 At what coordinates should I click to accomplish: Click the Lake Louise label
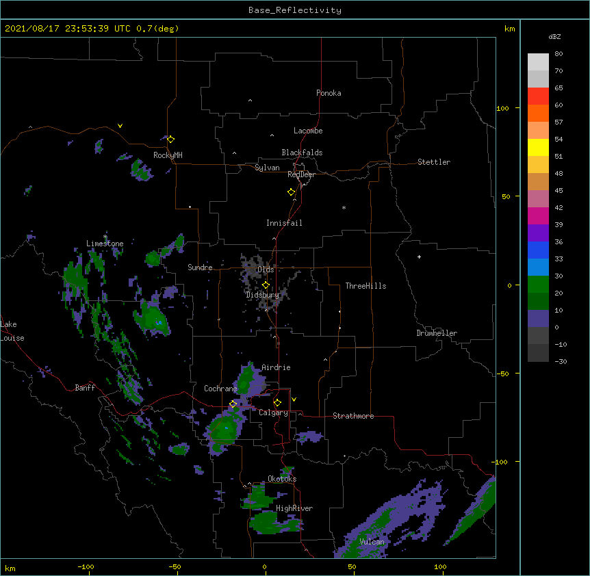click(12, 331)
